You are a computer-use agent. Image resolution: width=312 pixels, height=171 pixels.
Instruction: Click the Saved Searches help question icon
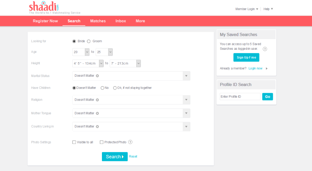(265, 49)
